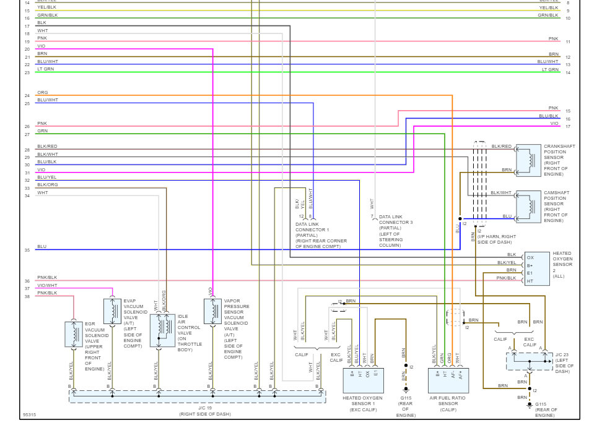
Task: Click the "BLK/RED" label at crankshaft position sensor
Action: [502, 147]
